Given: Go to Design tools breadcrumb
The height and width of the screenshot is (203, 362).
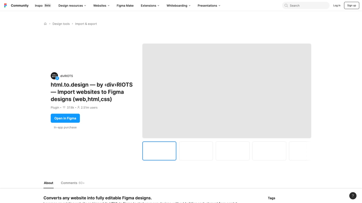Looking at the screenshot, I should (x=61, y=24).
